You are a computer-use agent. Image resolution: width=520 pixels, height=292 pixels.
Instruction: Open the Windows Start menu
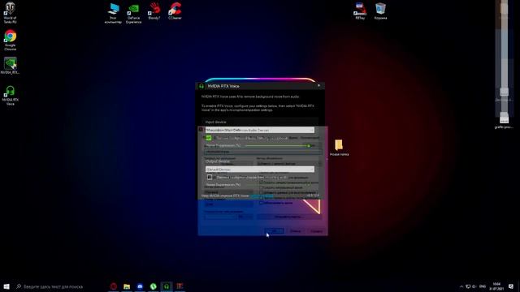pyautogui.click(x=6, y=286)
